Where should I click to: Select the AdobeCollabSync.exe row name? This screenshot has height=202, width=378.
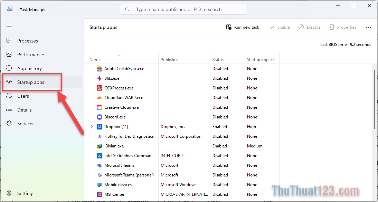pos(124,69)
